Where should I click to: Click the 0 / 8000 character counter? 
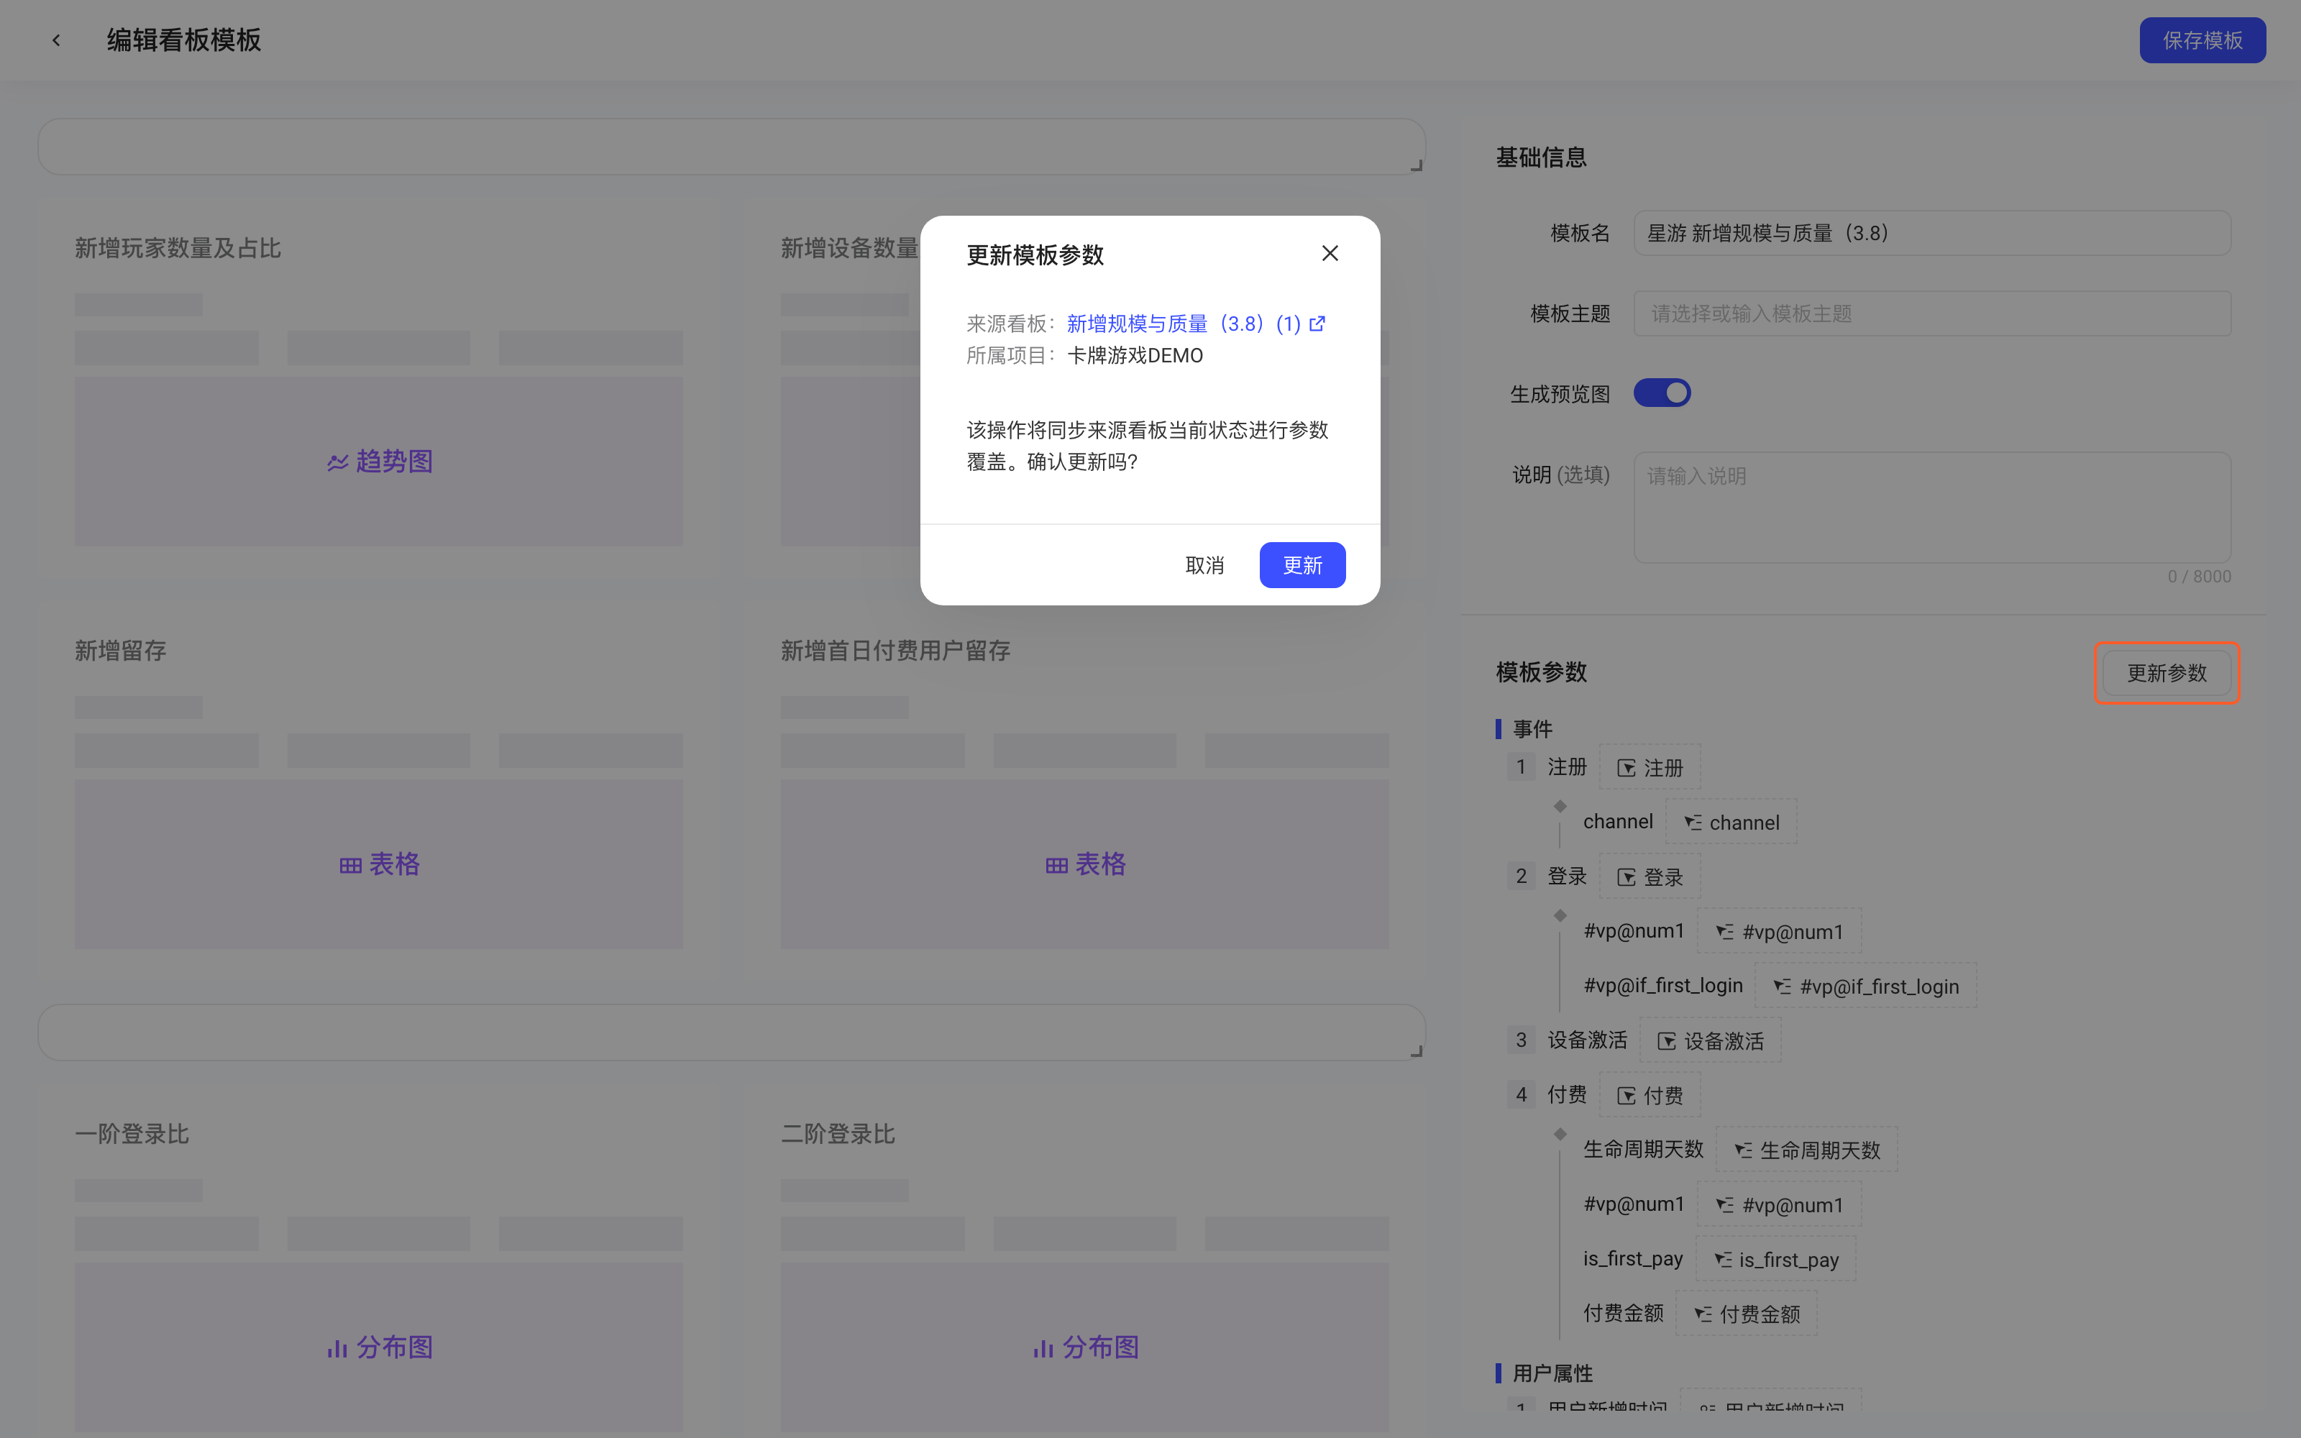[2198, 577]
